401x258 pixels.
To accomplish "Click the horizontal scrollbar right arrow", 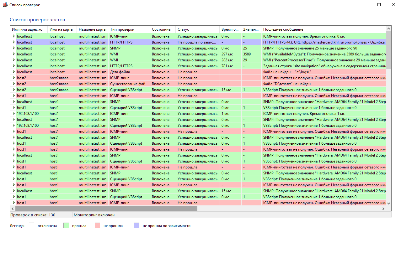I will (383, 209).
